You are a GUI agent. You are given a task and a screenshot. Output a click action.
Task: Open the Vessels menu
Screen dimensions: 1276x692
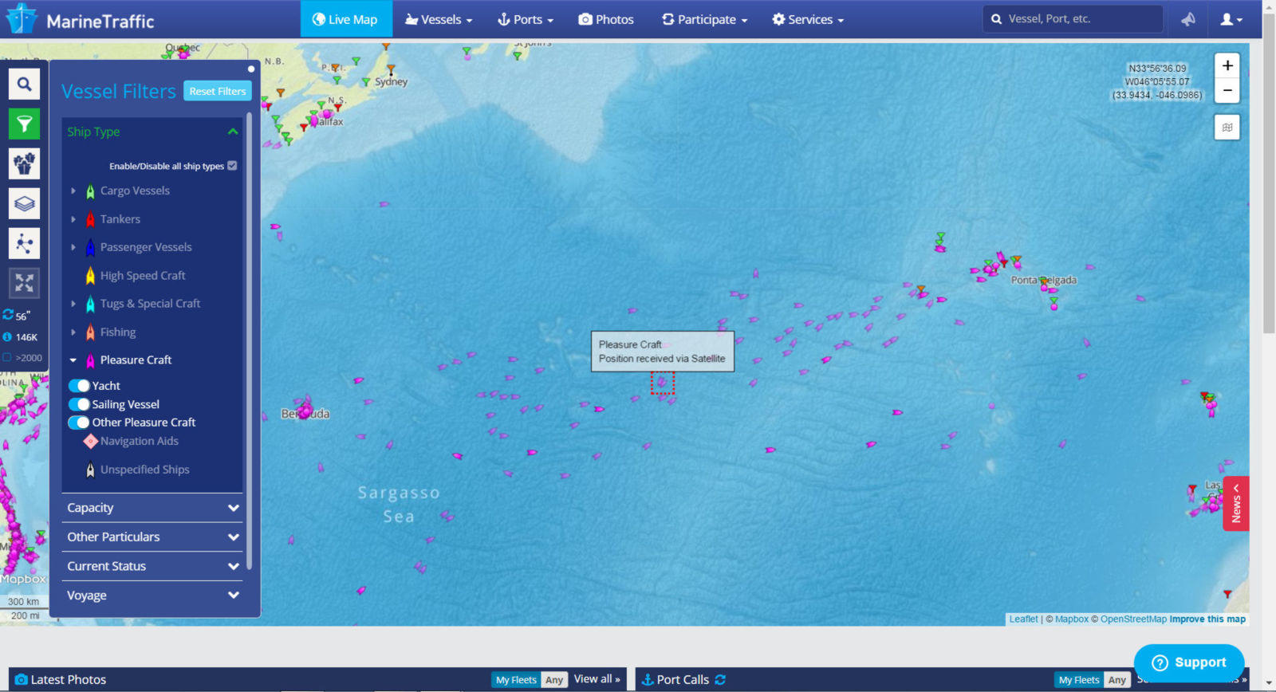[x=439, y=19]
